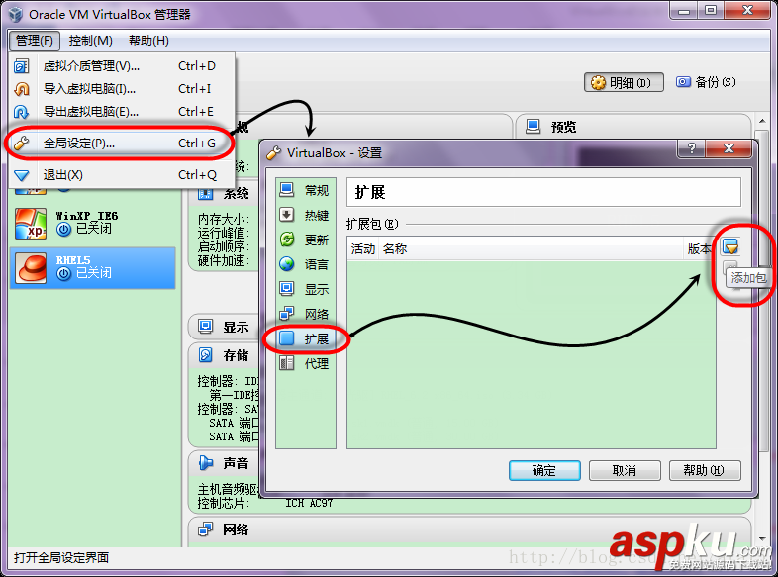778x577 pixels.
Task: Close the VirtualBox 设置 dialog
Action: point(729,147)
